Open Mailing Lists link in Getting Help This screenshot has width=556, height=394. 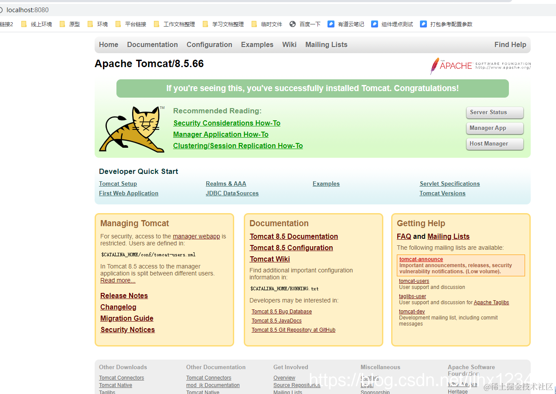click(x=448, y=236)
